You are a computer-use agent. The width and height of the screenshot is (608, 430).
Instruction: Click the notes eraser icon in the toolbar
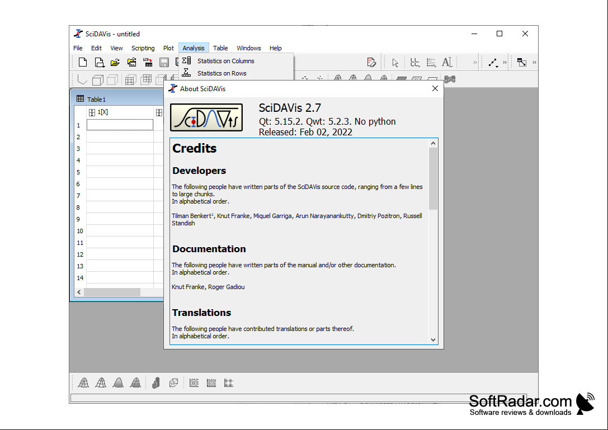[x=371, y=62]
